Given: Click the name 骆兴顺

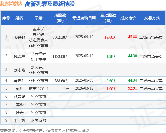Looking at the screenshot, I should 20,37.
